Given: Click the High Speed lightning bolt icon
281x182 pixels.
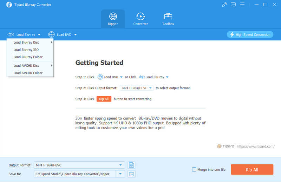Looking at the screenshot, I should point(232,34).
